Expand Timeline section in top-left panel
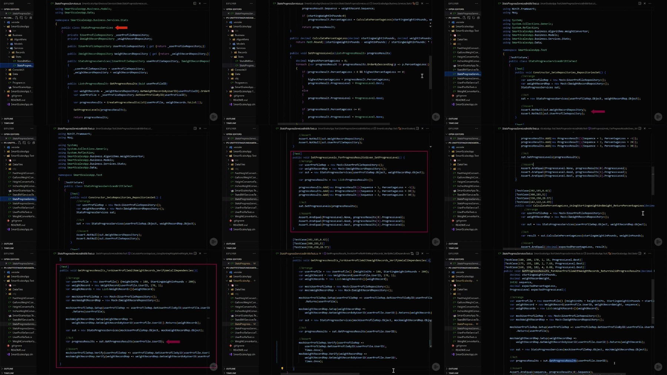 (9, 123)
